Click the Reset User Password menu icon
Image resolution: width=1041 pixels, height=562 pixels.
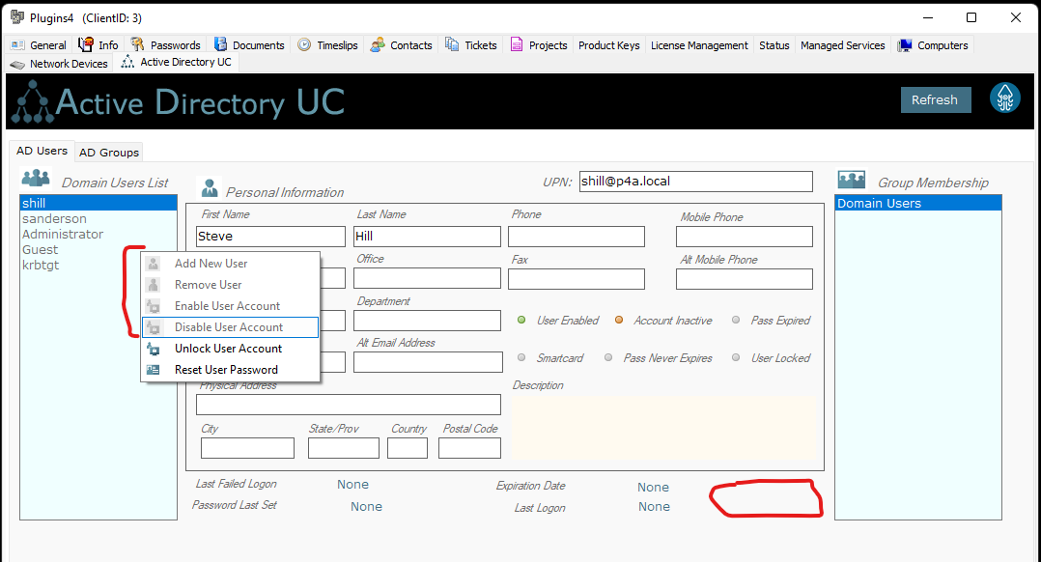coord(153,370)
